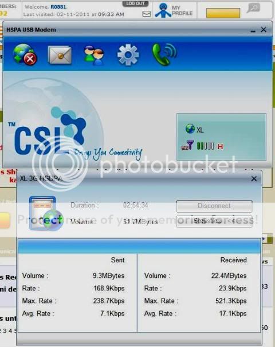Click the LOG OUT button

135,3
